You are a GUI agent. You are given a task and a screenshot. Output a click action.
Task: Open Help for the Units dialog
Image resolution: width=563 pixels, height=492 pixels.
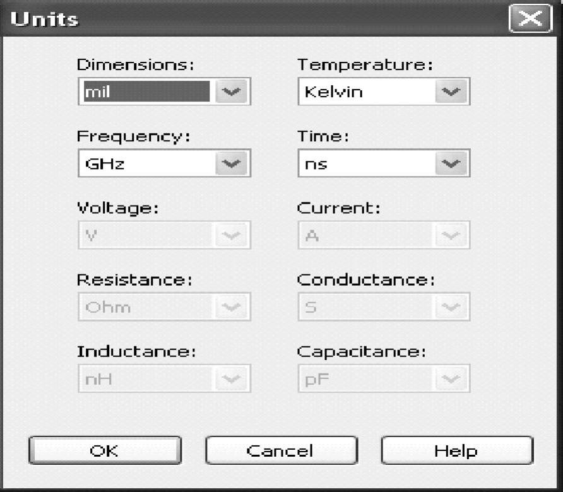coord(456,451)
